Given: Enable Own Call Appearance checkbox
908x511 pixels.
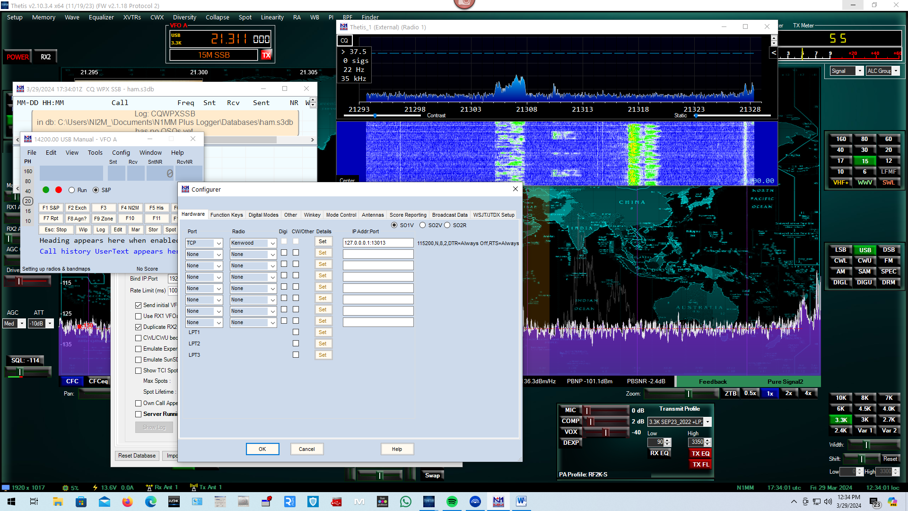Looking at the screenshot, I should pyautogui.click(x=138, y=404).
